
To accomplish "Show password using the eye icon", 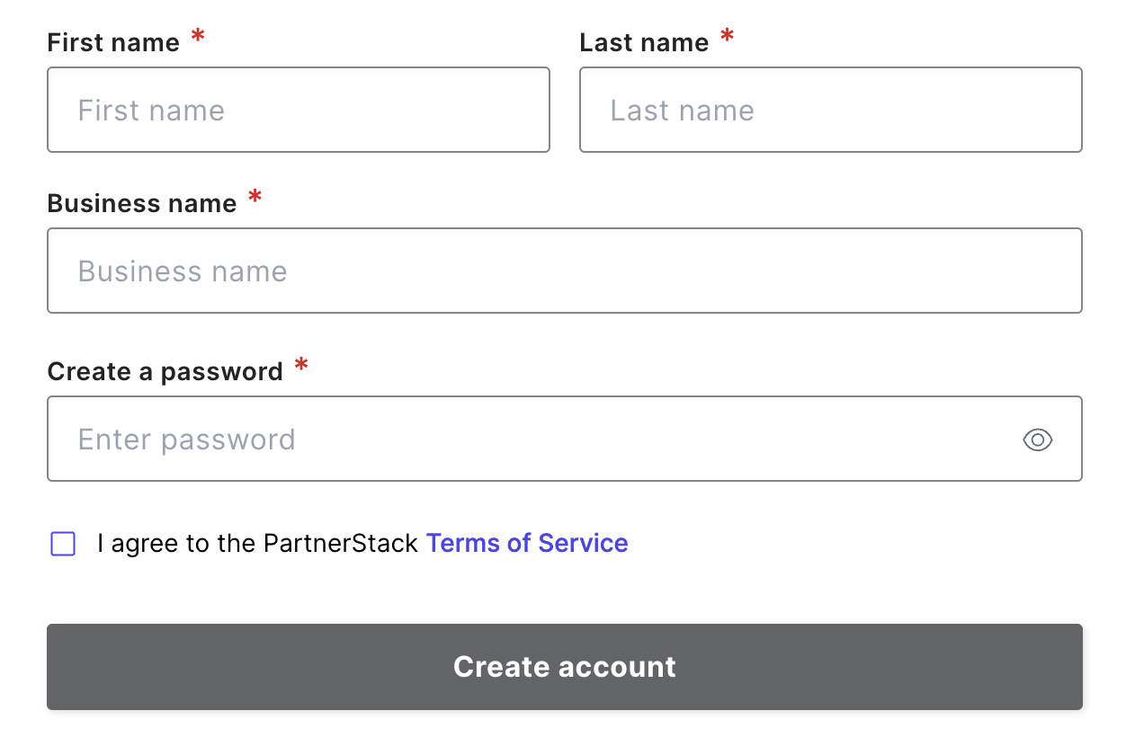I will click(x=1037, y=440).
